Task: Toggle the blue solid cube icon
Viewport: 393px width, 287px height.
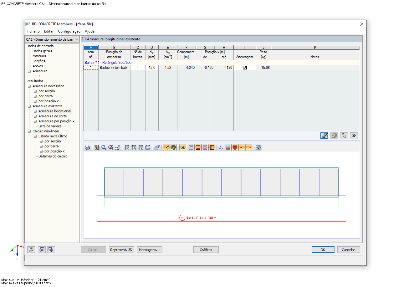Action: [173, 147]
